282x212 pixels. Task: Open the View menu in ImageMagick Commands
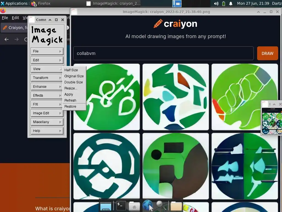pyautogui.click(x=46, y=69)
